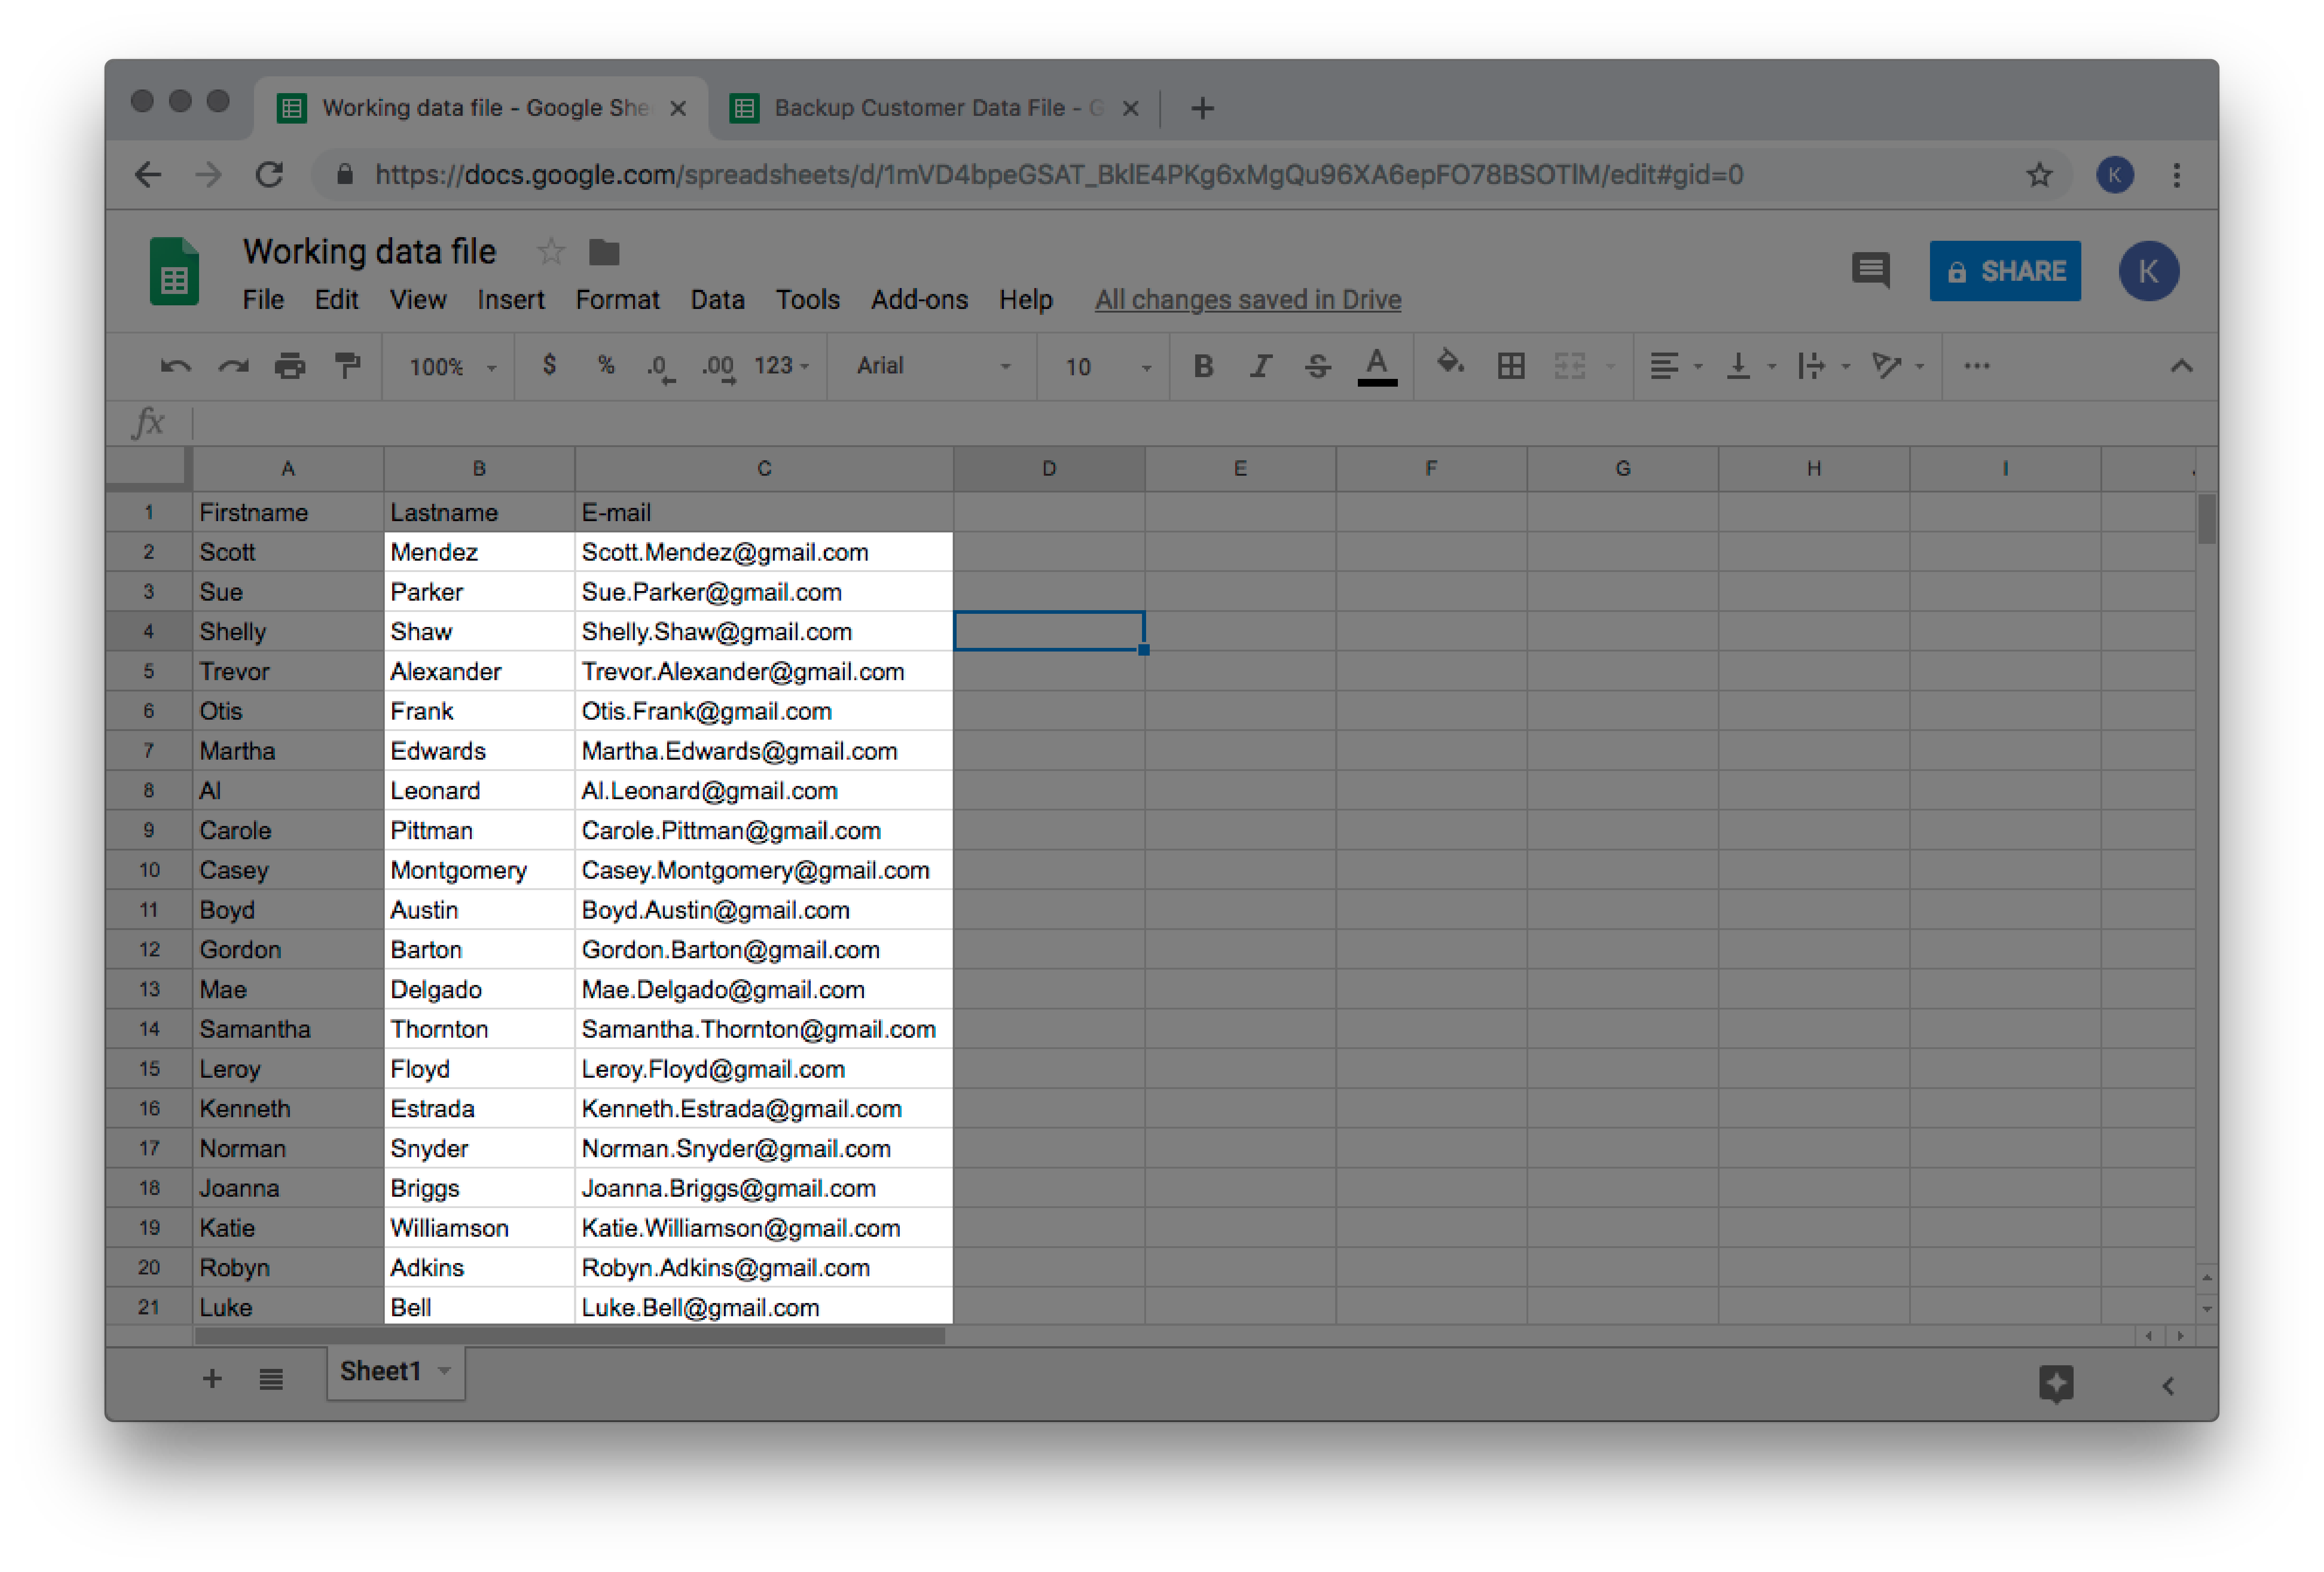This screenshot has height=1572, width=2324.
Task: Format as percent icon
Action: [606, 365]
